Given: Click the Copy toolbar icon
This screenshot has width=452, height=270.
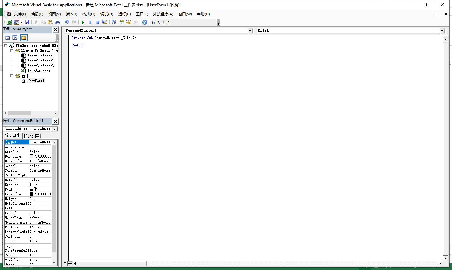Looking at the screenshot, I should (x=43, y=22).
